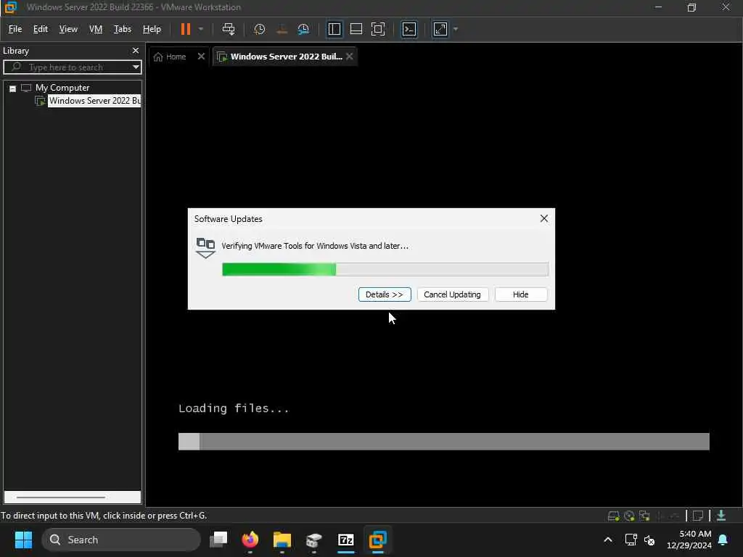Screen dimensions: 743x557
Task: Click the taskbar Search box
Action: coord(121,540)
